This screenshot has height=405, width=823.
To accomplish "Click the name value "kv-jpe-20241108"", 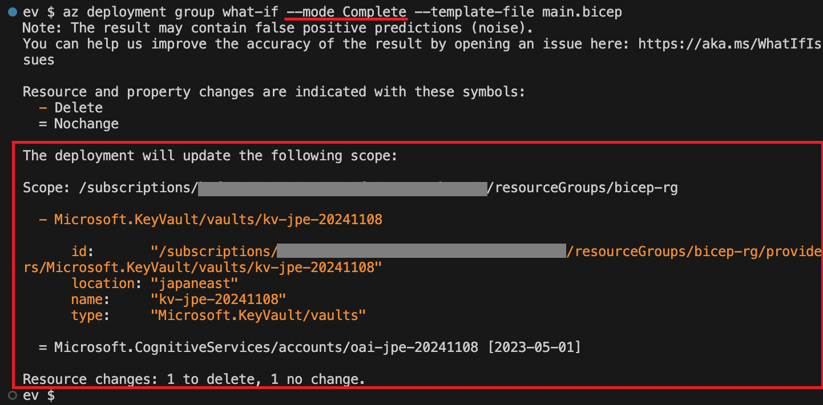I will tap(218, 299).
